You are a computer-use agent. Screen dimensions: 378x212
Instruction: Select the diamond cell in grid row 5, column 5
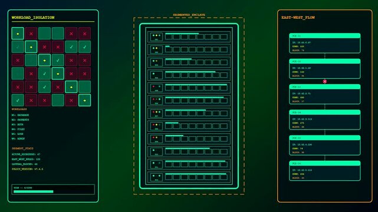[71, 87]
